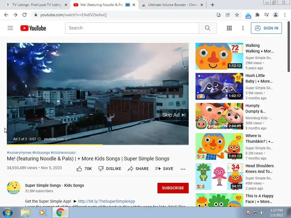Close the Ultimate Volume Booster tab
291x218 pixels.
202,5
